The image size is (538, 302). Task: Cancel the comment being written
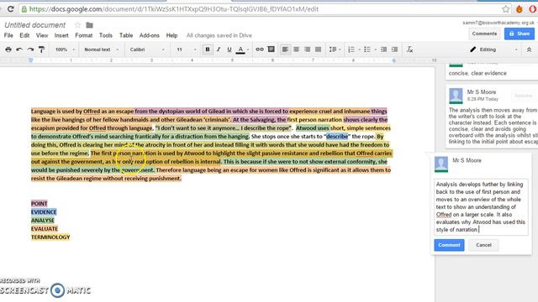point(483,245)
